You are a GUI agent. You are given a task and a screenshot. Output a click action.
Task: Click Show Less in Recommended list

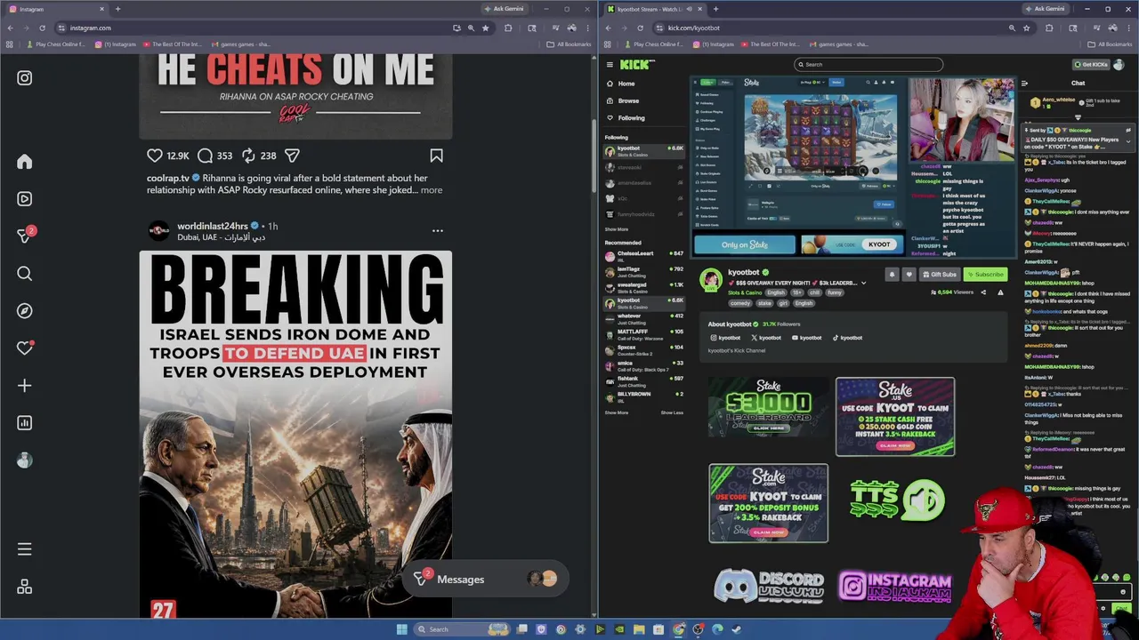(672, 412)
